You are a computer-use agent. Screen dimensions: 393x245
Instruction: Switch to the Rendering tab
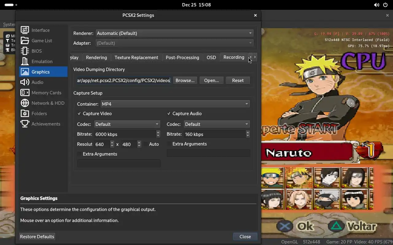96,57
